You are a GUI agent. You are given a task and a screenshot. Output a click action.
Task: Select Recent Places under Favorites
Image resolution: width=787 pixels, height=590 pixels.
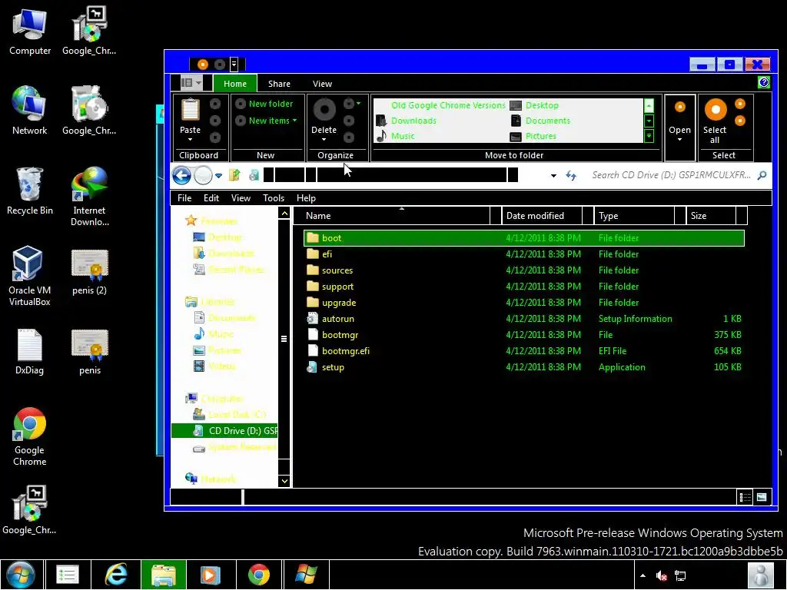[229, 270]
